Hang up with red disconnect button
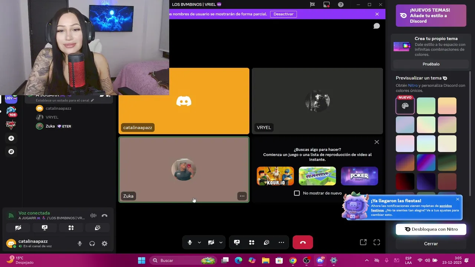Screen dimensions: 475x267 pos(303,243)
